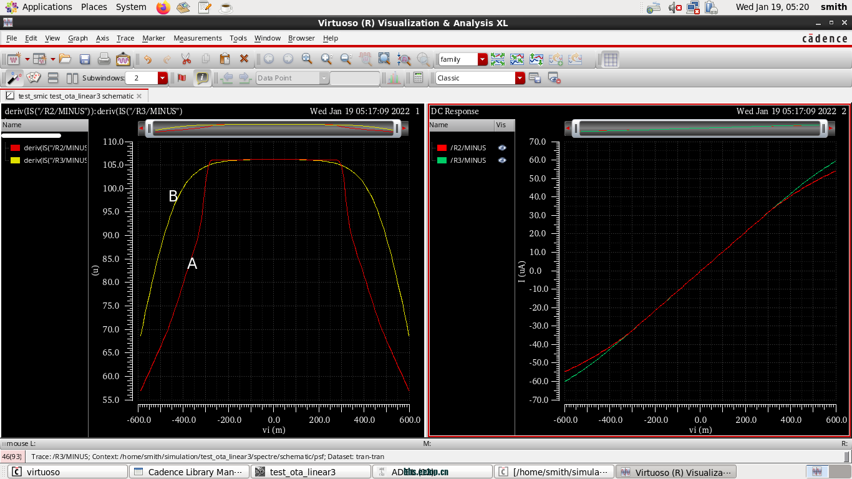Toggle visibility of /R3/MINUS trace

[502, 160]
